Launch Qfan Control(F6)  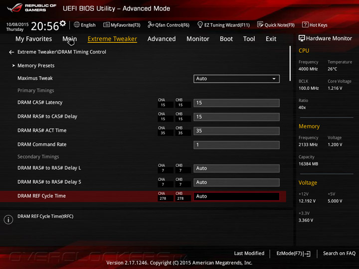click(x=172, y=25)
